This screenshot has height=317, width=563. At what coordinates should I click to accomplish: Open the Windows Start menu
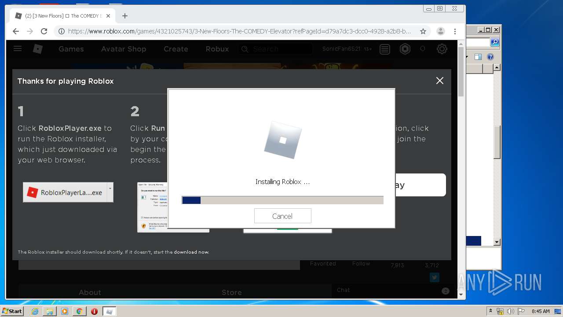click(12, 311)
